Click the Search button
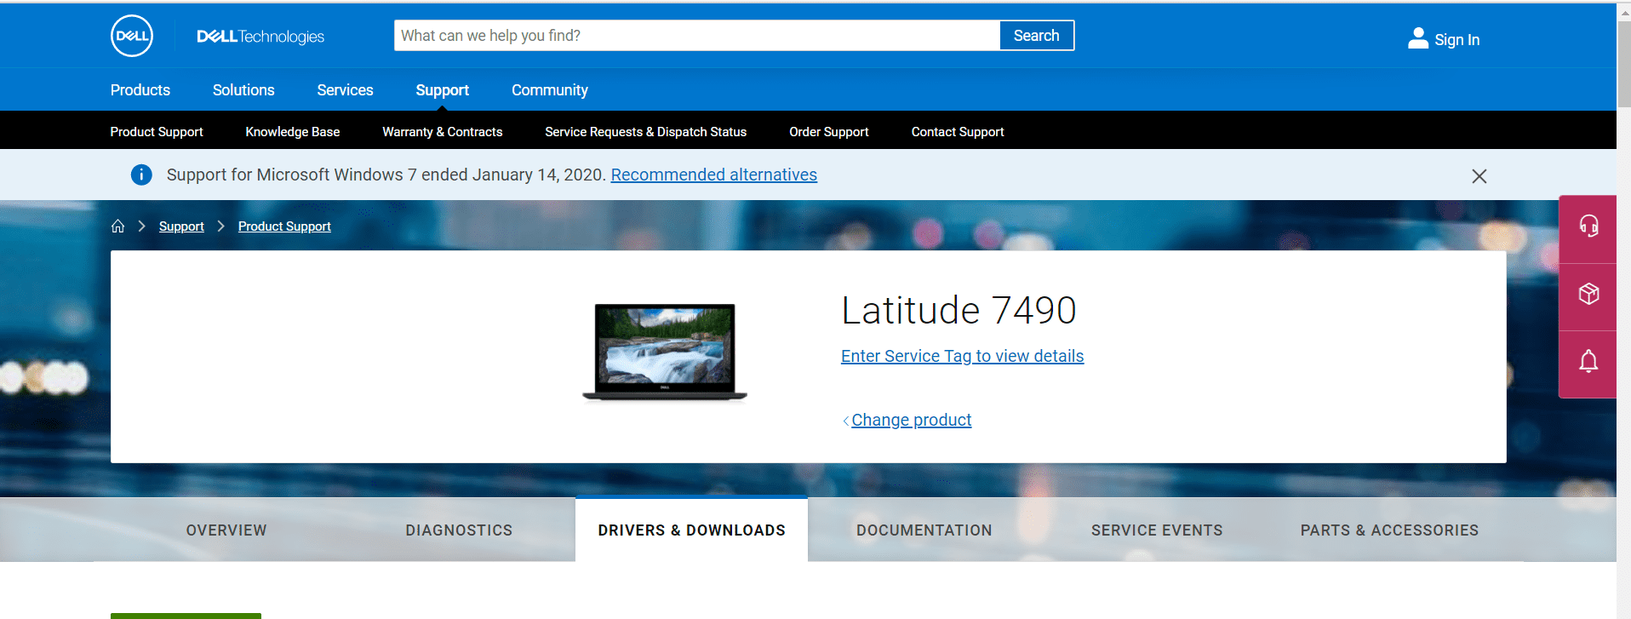1631x619 pixels. click(1037, 36)
